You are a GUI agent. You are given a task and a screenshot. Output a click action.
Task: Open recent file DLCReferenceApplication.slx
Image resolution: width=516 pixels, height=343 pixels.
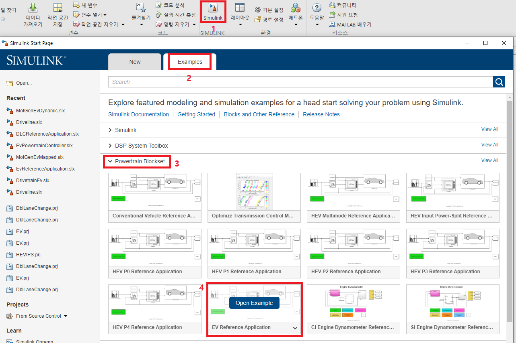(x=43, y=134)
